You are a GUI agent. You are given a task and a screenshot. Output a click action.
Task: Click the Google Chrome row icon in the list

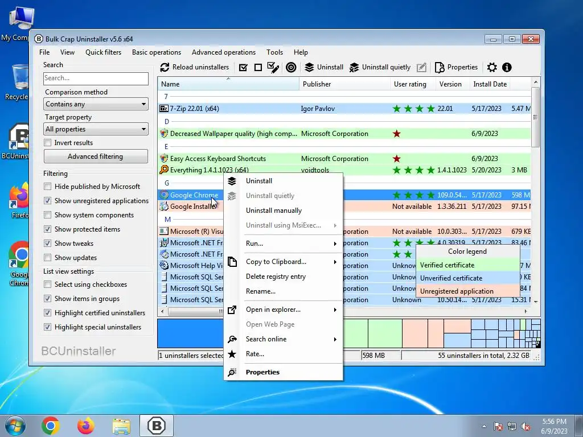(164, 195)
